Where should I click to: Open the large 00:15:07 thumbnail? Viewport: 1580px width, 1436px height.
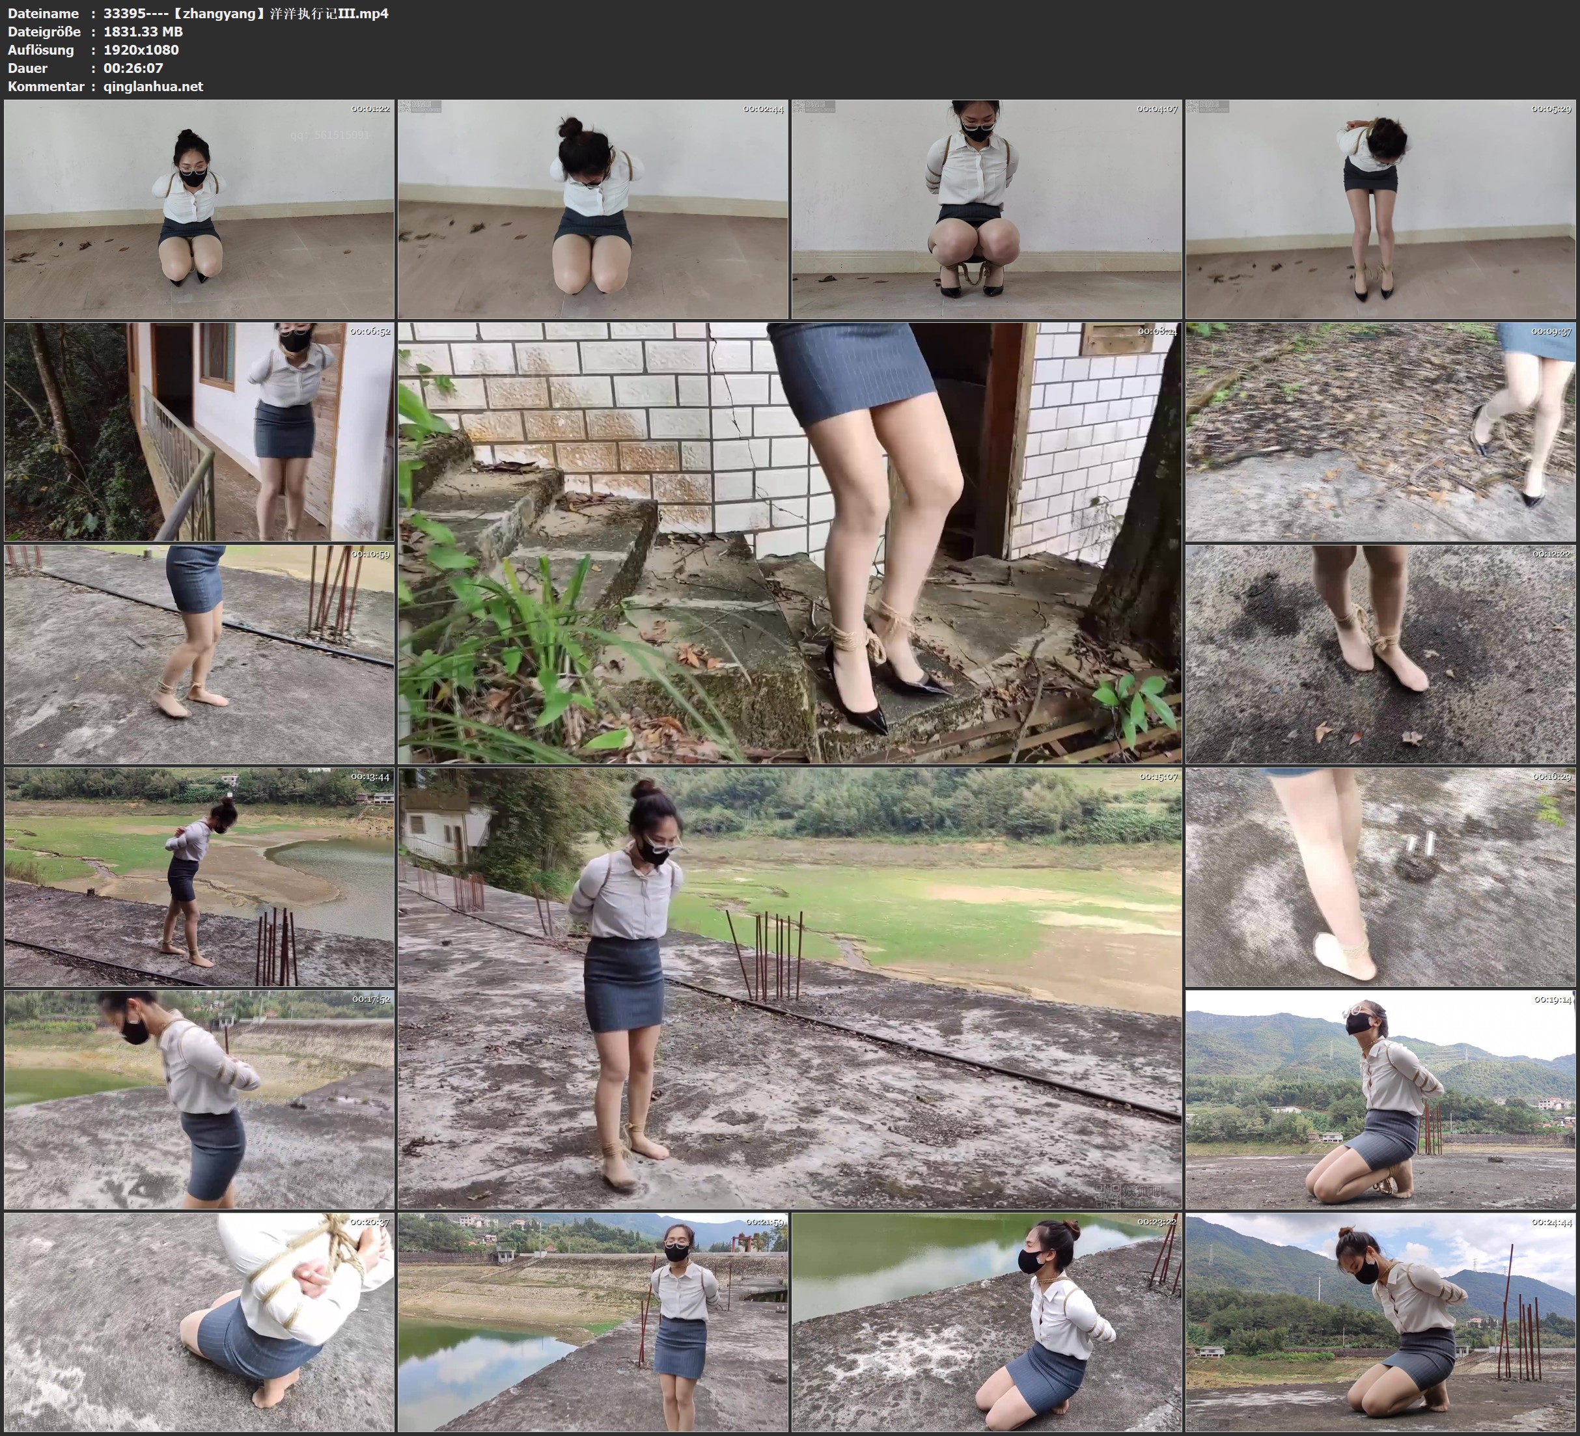click(x=789, y=987)
